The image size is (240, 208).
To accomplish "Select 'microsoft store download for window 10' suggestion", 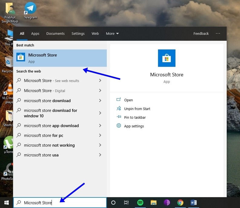I will point(60,113).
